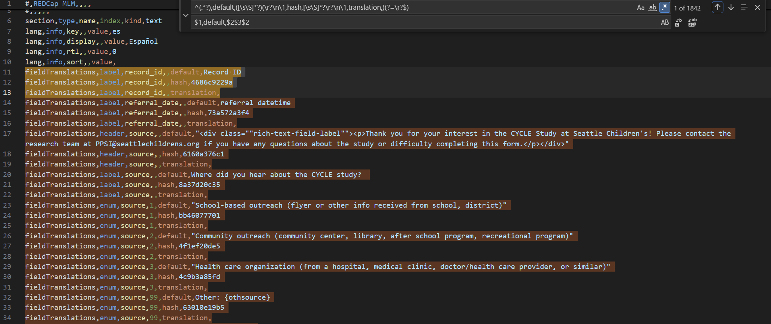Viewport: 771px width, 324px height.
Task: Click the "1 of 1842" match counter
Action: point(687,8)
